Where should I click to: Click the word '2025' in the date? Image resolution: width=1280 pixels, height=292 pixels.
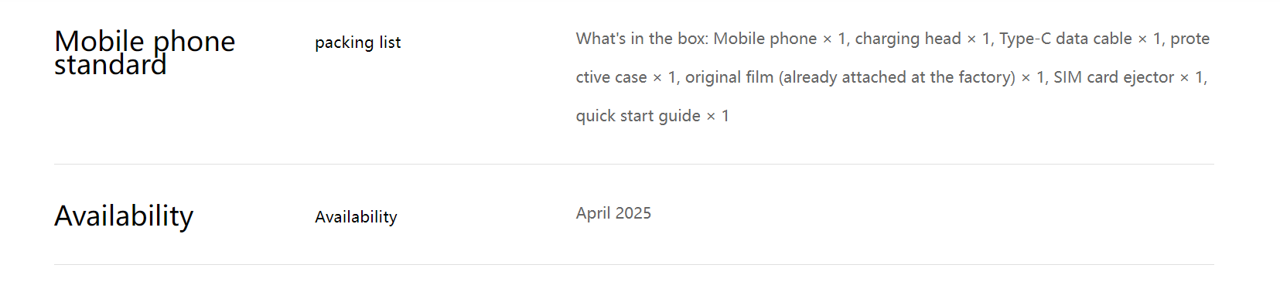[633, 213]
